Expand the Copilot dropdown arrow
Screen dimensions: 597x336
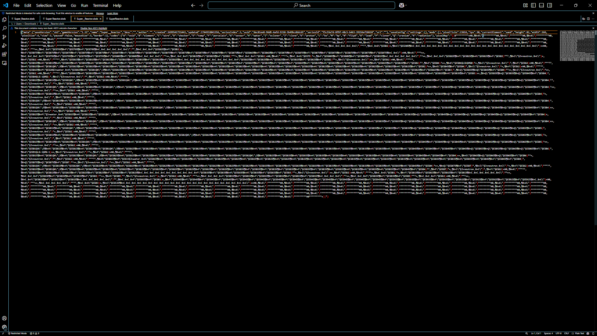click(x=406, y=5)
